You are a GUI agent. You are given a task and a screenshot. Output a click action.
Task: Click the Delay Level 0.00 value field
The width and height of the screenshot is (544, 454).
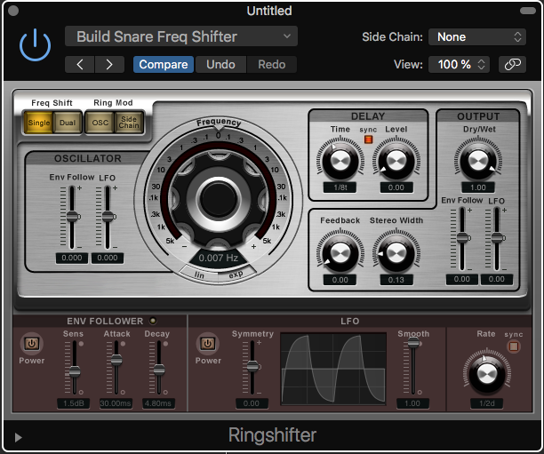396,187
